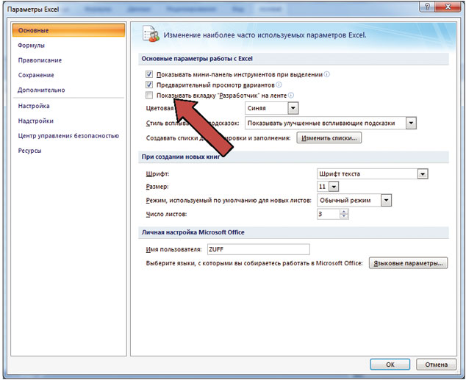Click the Имя пользователя text field

click(259, 249)
